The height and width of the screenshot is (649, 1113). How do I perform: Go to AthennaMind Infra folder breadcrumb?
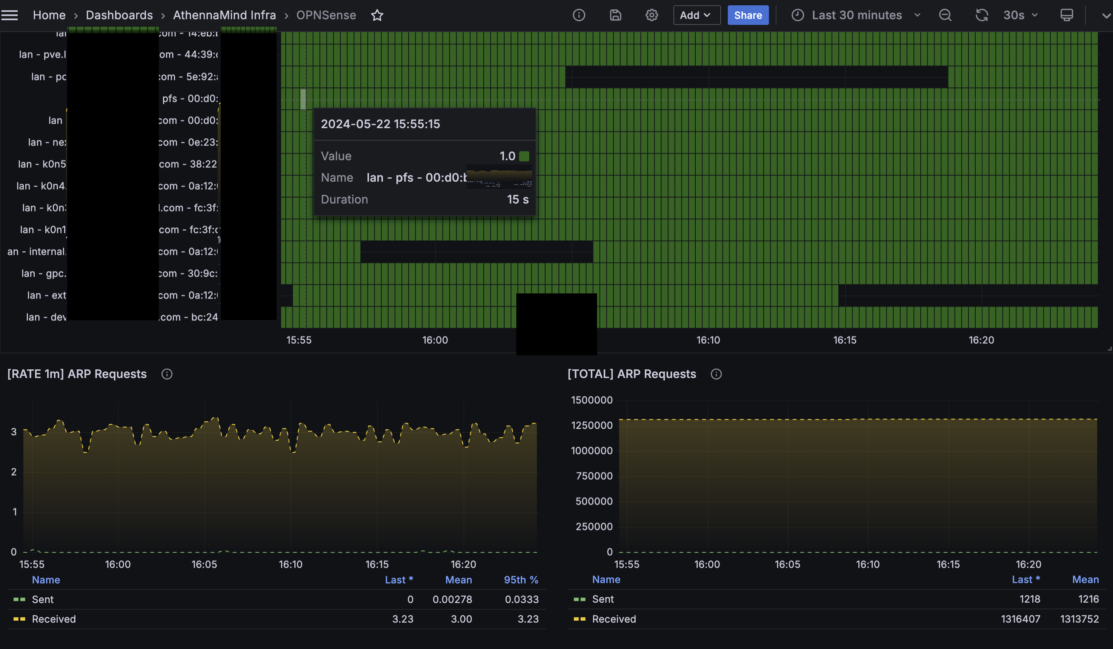coord(224,15)
